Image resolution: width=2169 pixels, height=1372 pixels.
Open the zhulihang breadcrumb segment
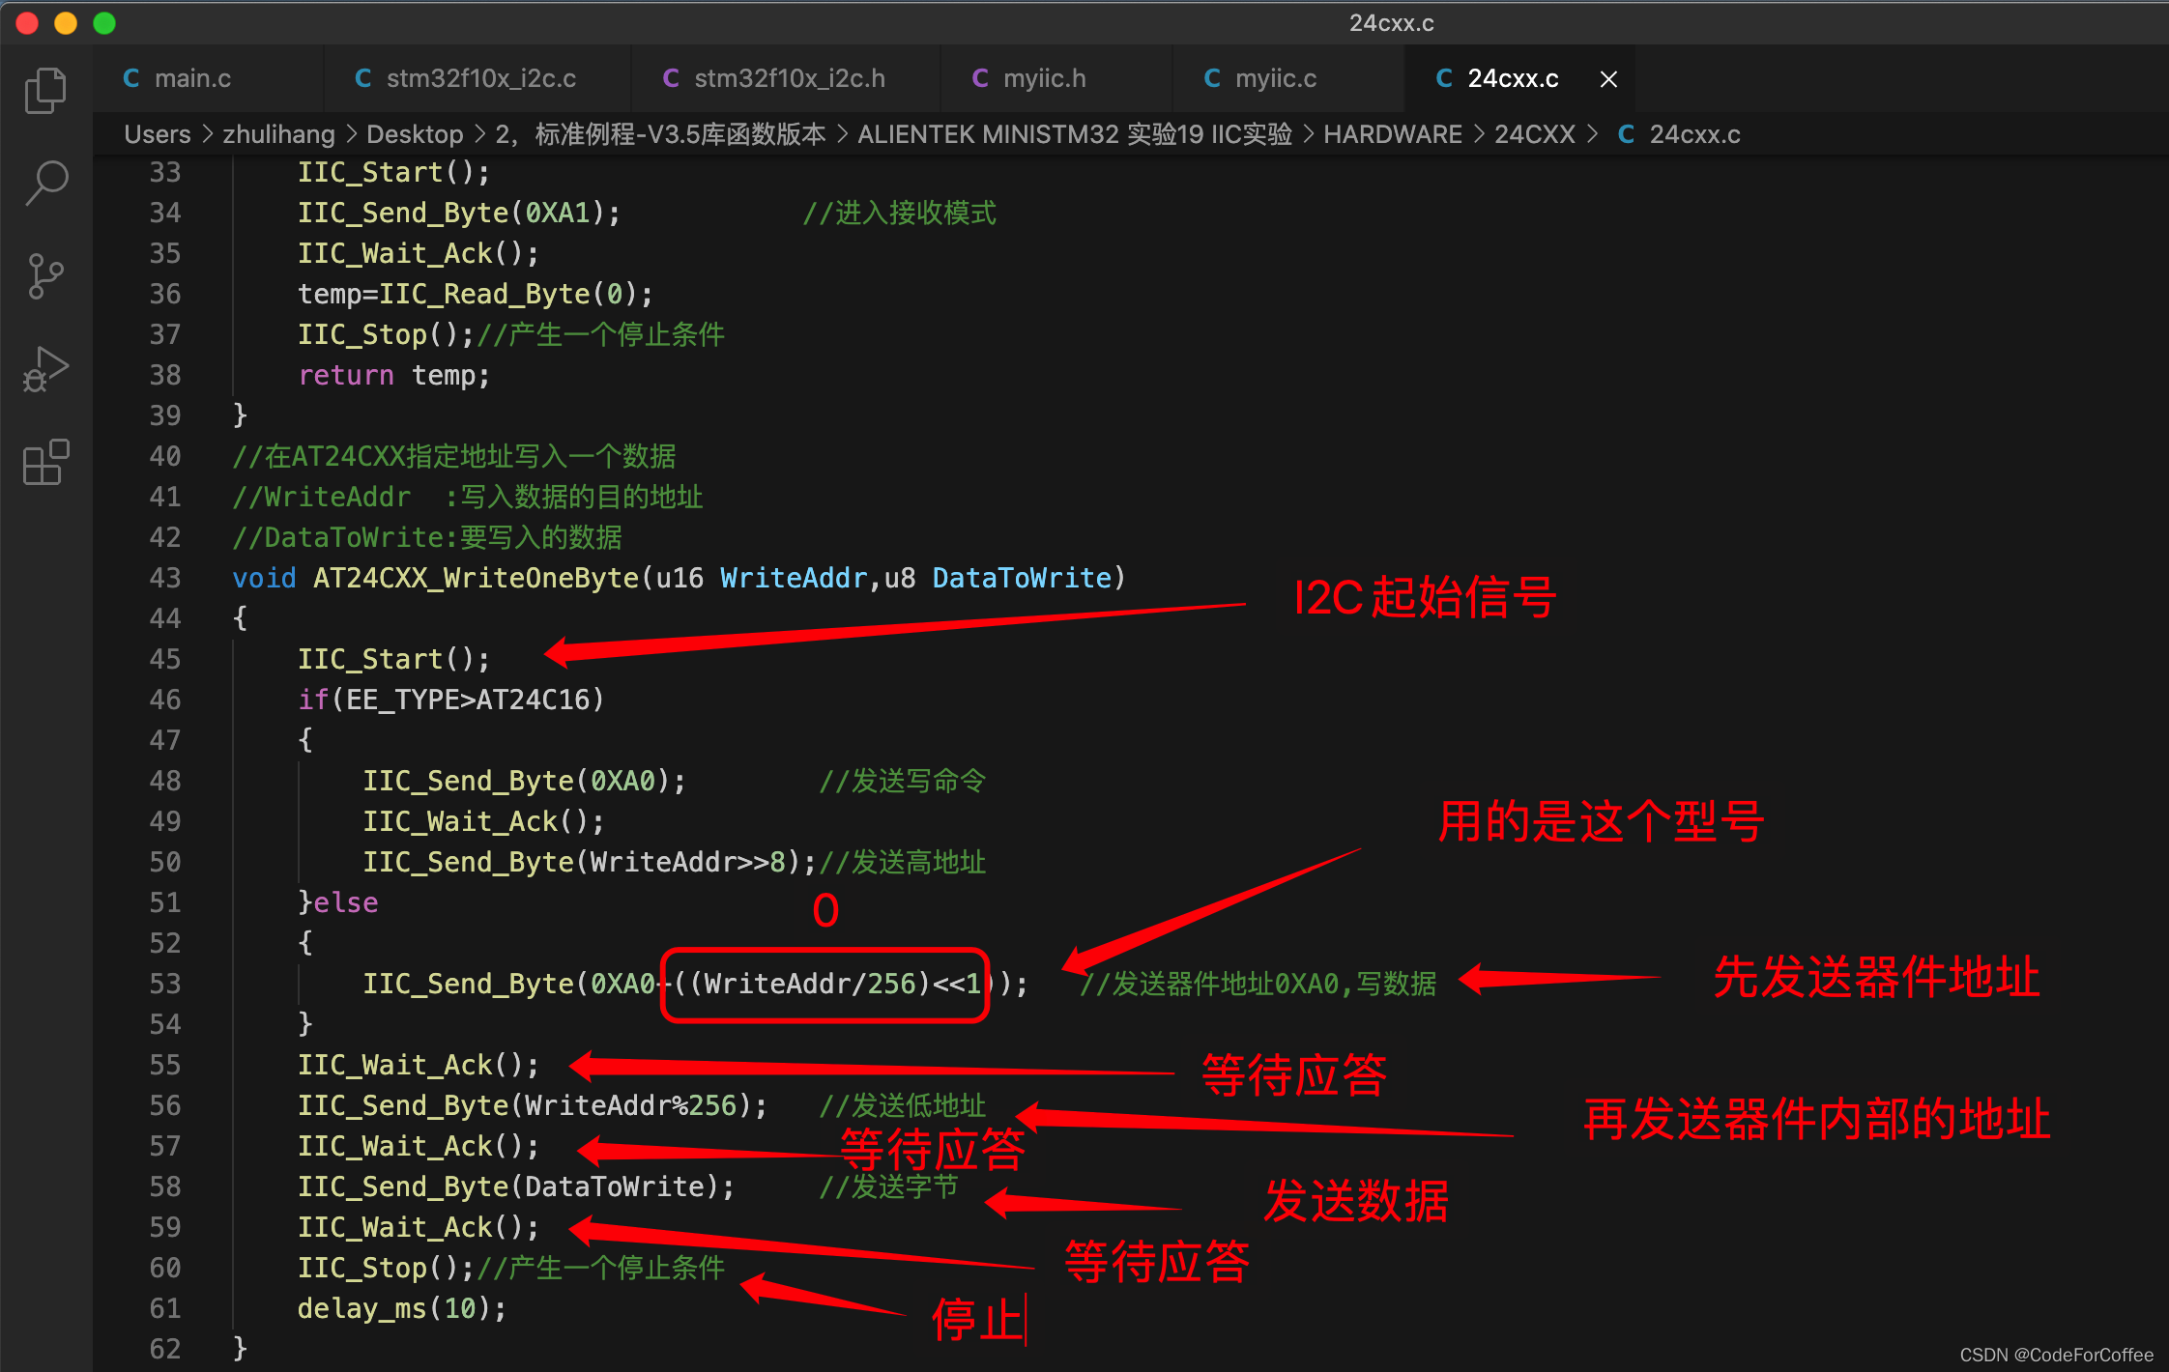coord(278,134)
